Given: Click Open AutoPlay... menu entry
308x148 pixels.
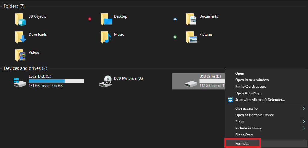Looking at the screenshot, I should [x=249, y=93].
